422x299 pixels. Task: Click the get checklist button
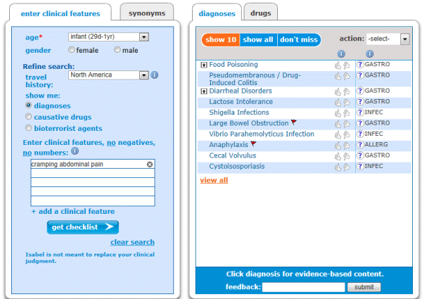coord(82,227)
